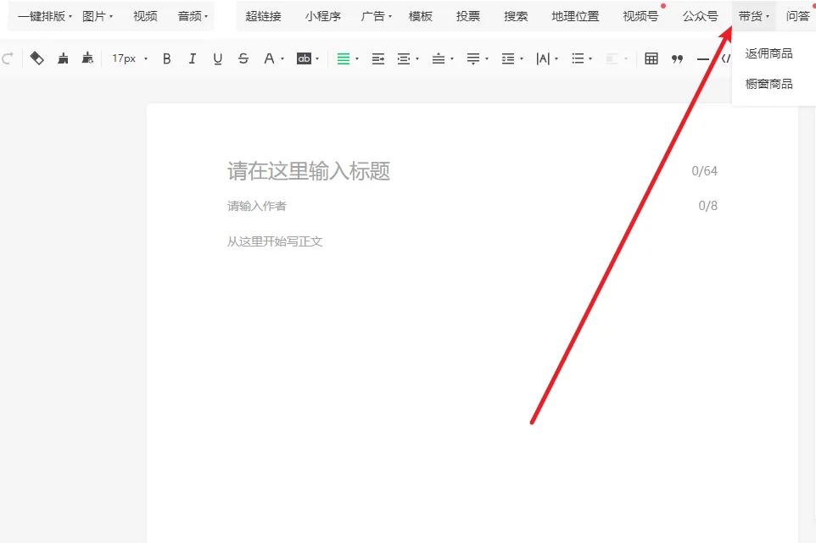Image resolution: width=816 pixels, height=543 pixels.
Task: Open the 一键排版 menu
Action: 45,16
